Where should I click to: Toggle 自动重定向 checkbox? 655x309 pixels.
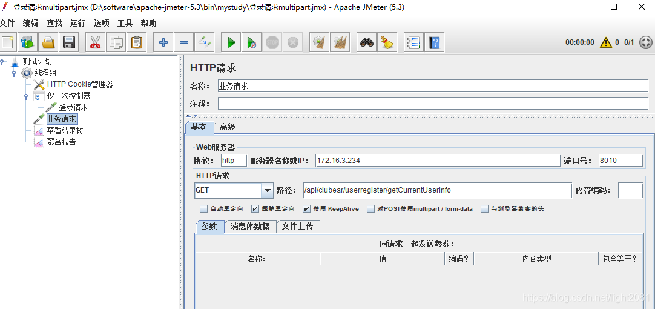coord(204,208)
